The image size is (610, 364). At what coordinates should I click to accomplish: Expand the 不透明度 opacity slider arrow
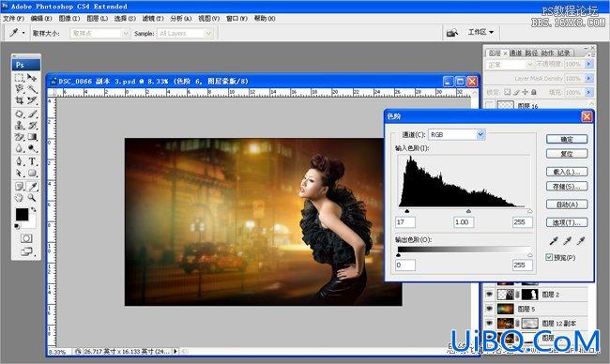[x=589, y=64]
